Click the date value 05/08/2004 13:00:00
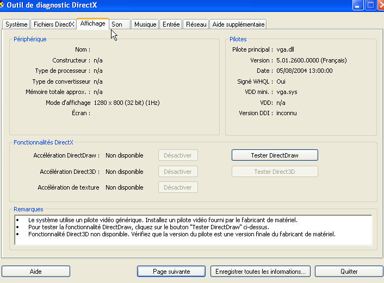 (x=305, y=71)
